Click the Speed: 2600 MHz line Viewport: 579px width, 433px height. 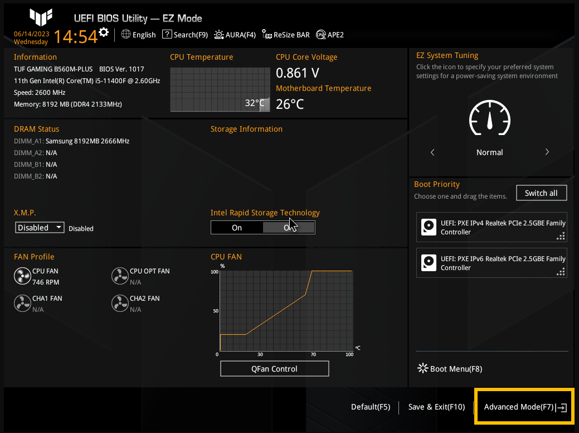[x=40, y=93]
